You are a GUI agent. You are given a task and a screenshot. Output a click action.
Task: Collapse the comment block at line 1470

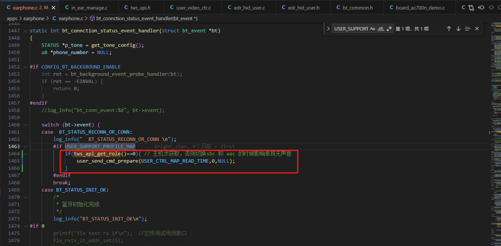point(26,197)
